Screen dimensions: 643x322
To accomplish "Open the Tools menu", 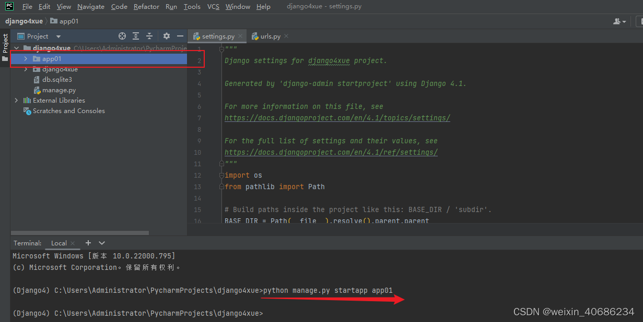I will pos(192,7).
